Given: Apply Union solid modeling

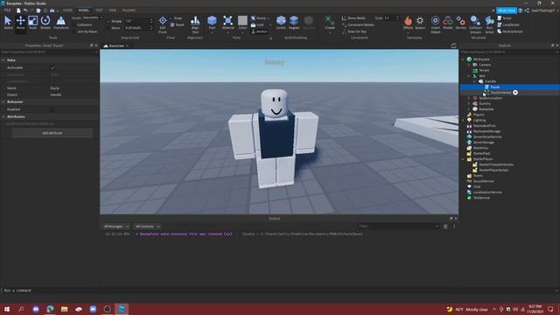Looking at the screenshot, I should (x=281, y=23).
